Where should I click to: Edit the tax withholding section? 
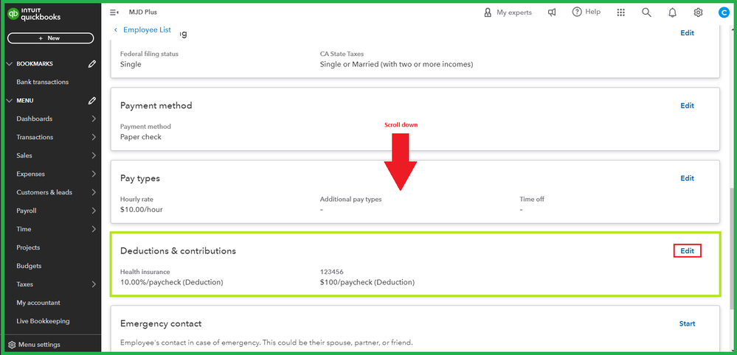[x=687, y=33]
